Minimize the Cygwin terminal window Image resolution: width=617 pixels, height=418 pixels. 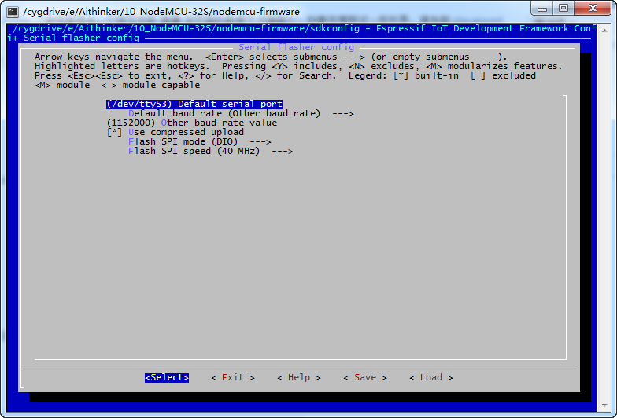(543, 8)
